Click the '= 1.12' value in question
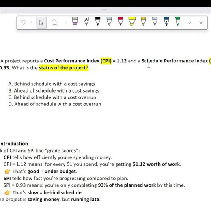The image size is (211, 211). coord(120,61)
